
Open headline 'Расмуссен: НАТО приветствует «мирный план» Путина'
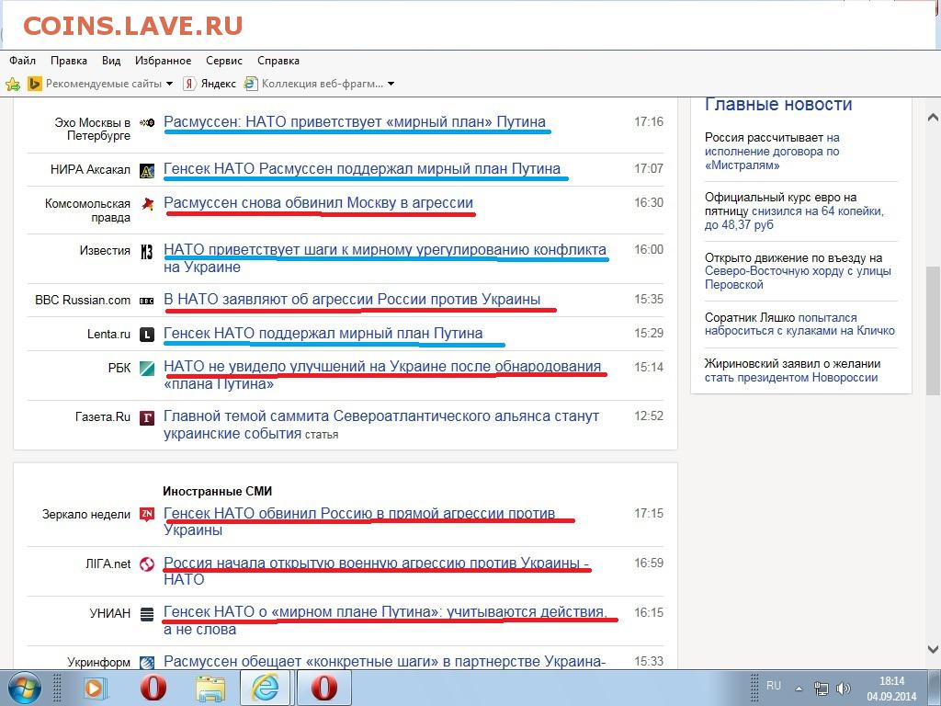(355, 122)
